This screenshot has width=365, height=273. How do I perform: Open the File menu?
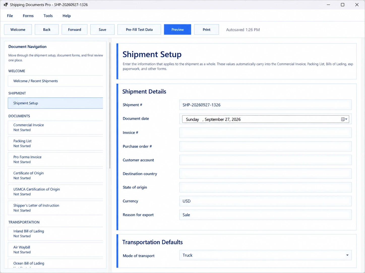(x=10, y=16)
